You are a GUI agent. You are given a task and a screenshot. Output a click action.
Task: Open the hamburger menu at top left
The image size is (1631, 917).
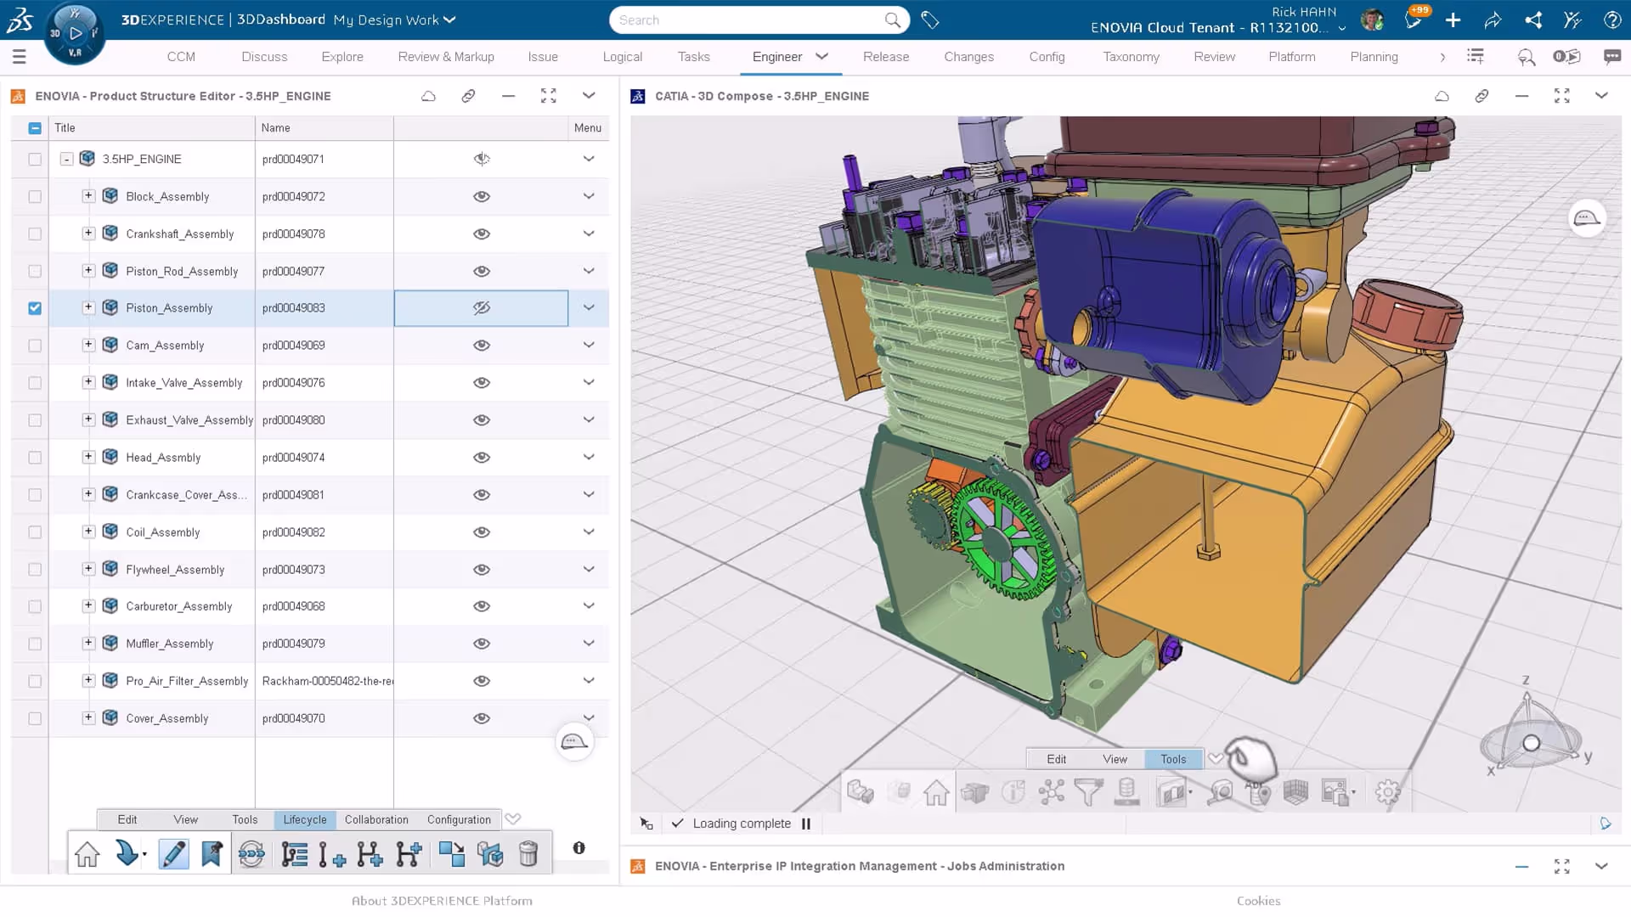20,57
